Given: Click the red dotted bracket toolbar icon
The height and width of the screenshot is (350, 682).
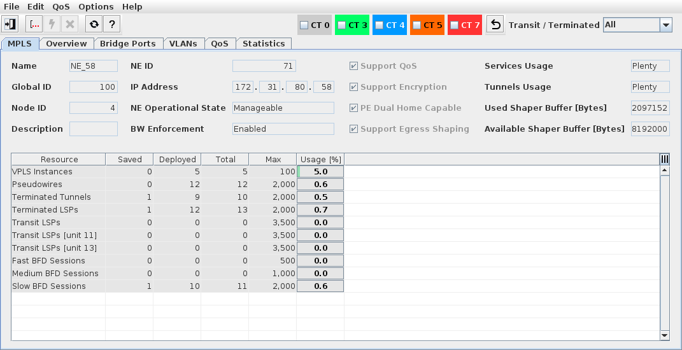Looking at the screenshot, I should [35, 24].
